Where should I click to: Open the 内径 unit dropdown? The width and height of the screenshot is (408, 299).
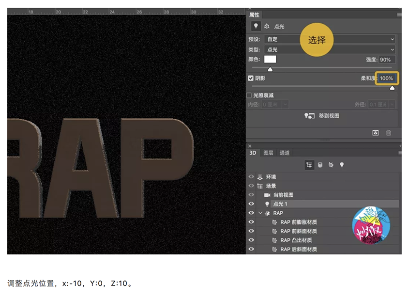coord(285,105)
